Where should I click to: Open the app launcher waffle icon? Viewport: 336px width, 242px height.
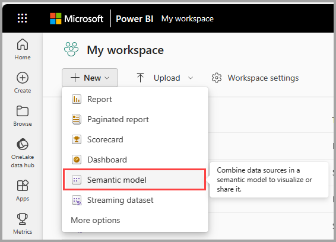(x=23, y=18)
